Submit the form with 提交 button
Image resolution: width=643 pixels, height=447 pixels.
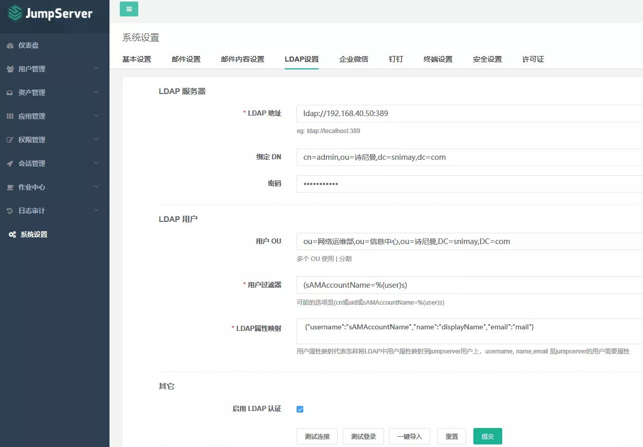point(487,436)
